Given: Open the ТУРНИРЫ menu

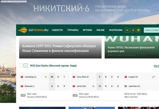Looking at the screenshot, I should 73,30.
